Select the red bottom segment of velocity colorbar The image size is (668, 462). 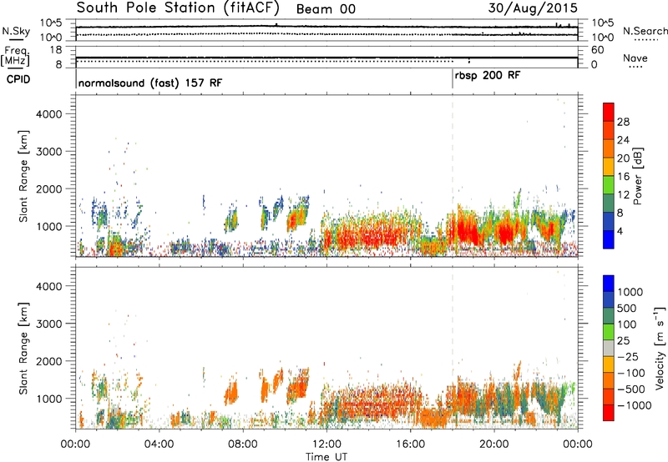[x=609, y=413]
